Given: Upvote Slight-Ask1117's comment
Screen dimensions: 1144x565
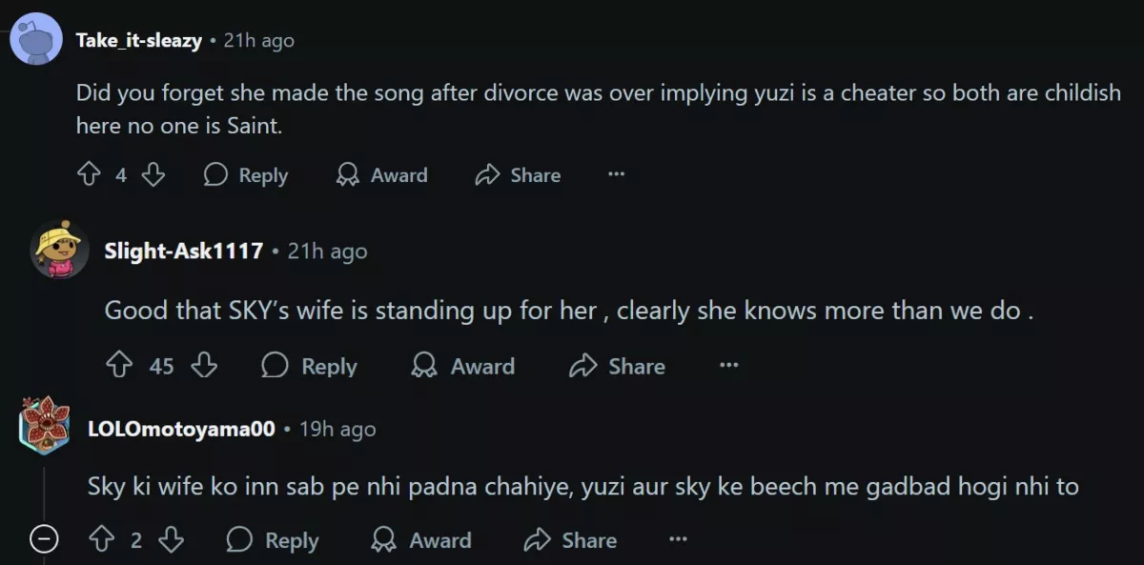Looking at the screenshot, I should (118, 367).
